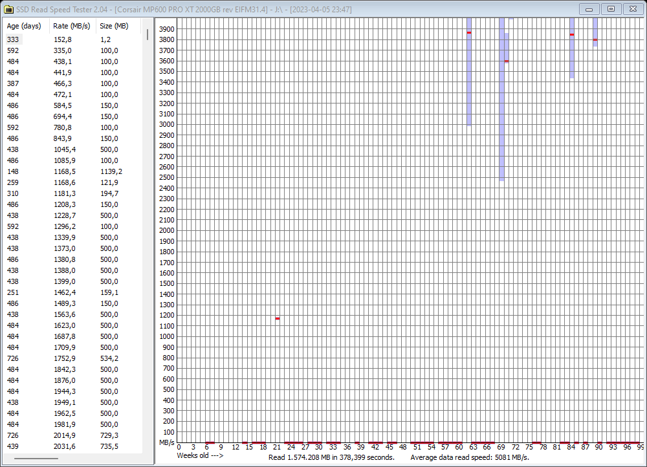Click the 'Weeks old --->' axis label
Viewport: 647px width, 467px height.
coord(200,455)
